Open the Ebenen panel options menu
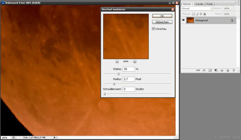Viewport: 241px width, 140px height. point(238,5)
